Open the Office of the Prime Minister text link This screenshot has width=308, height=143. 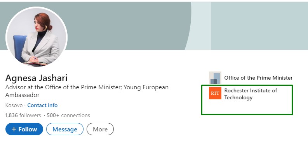pos(259,78)
